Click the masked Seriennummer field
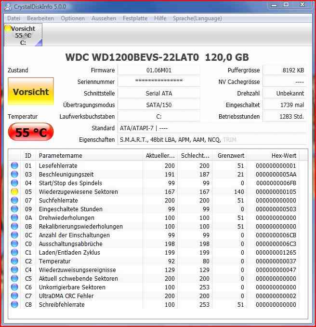 point(159,82)
